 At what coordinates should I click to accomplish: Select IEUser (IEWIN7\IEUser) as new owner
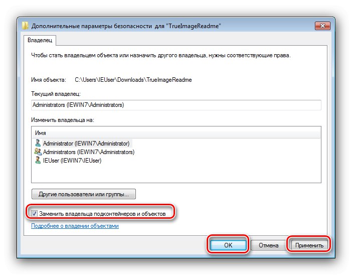point(72,161)
